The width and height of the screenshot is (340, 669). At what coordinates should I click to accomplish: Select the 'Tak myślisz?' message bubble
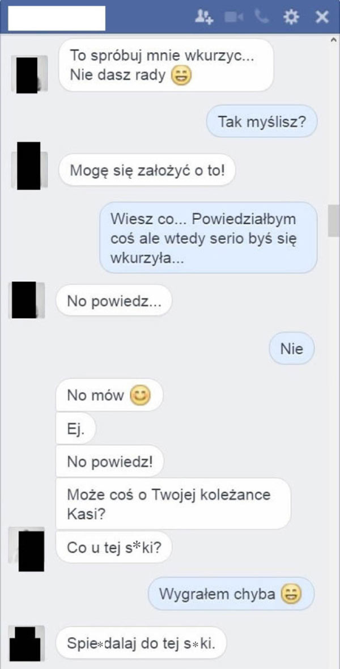(262, 121)
